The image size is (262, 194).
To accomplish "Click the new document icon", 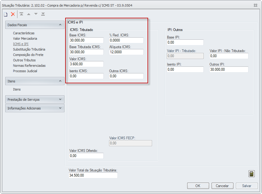I will pyautogui.click(x=5, y=14).
